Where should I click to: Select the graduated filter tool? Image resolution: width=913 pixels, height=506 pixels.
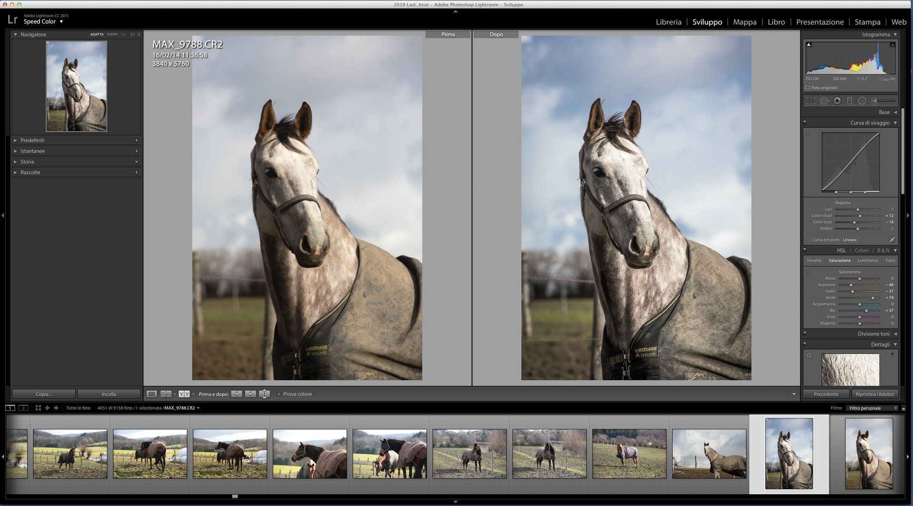849,101
